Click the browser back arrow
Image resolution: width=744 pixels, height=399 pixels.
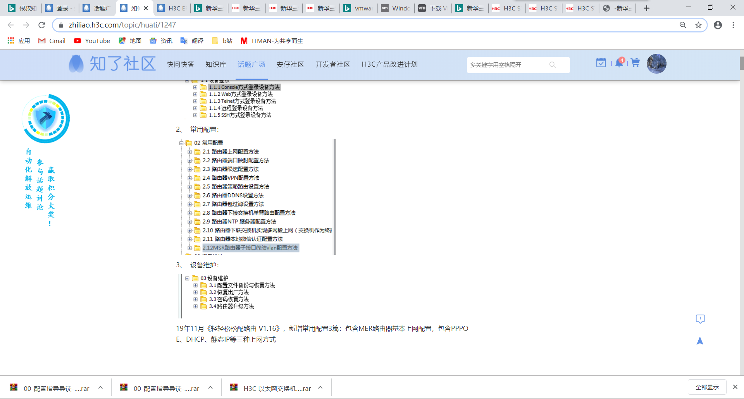coord(11,25)
